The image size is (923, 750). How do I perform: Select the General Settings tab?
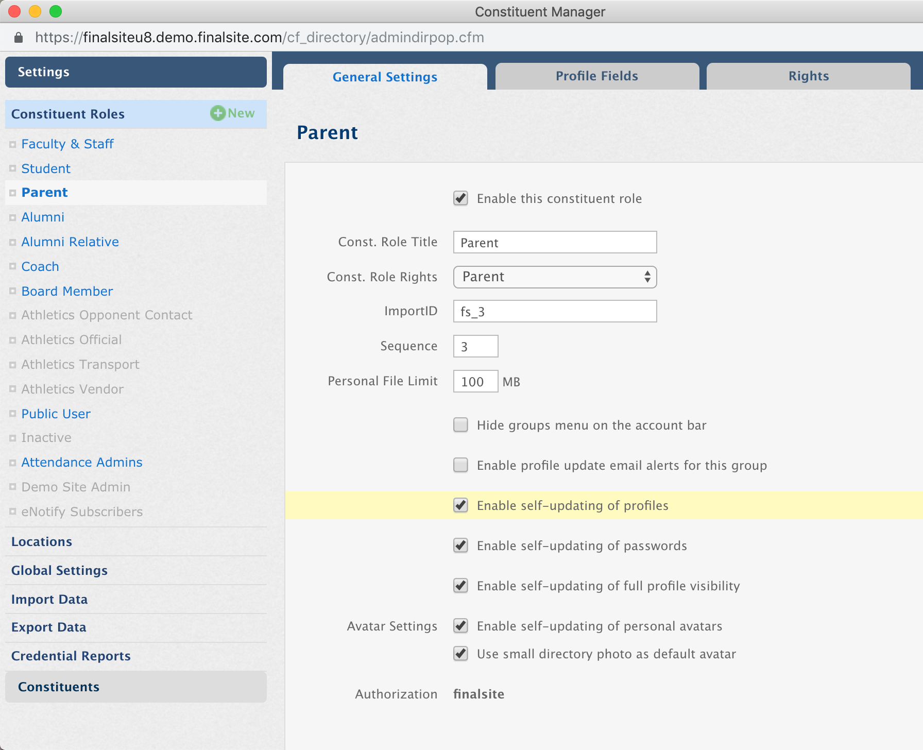pos(385,77)
